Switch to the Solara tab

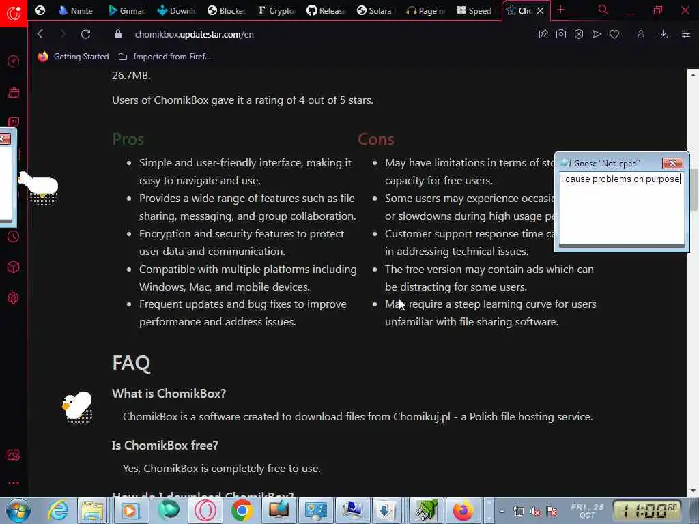(376, 10)
